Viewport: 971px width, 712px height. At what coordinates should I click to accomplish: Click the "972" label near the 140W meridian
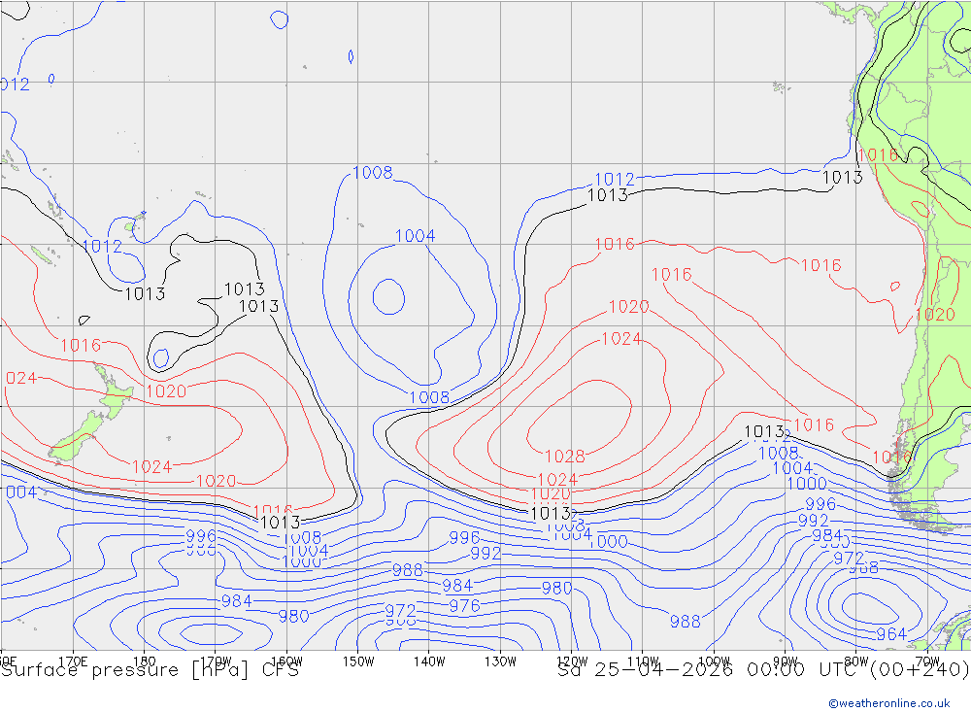click(x=401, y=612)
